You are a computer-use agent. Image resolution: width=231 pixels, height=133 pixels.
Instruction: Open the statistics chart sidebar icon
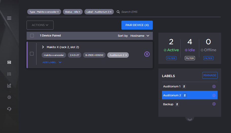(x=9, y=86)
